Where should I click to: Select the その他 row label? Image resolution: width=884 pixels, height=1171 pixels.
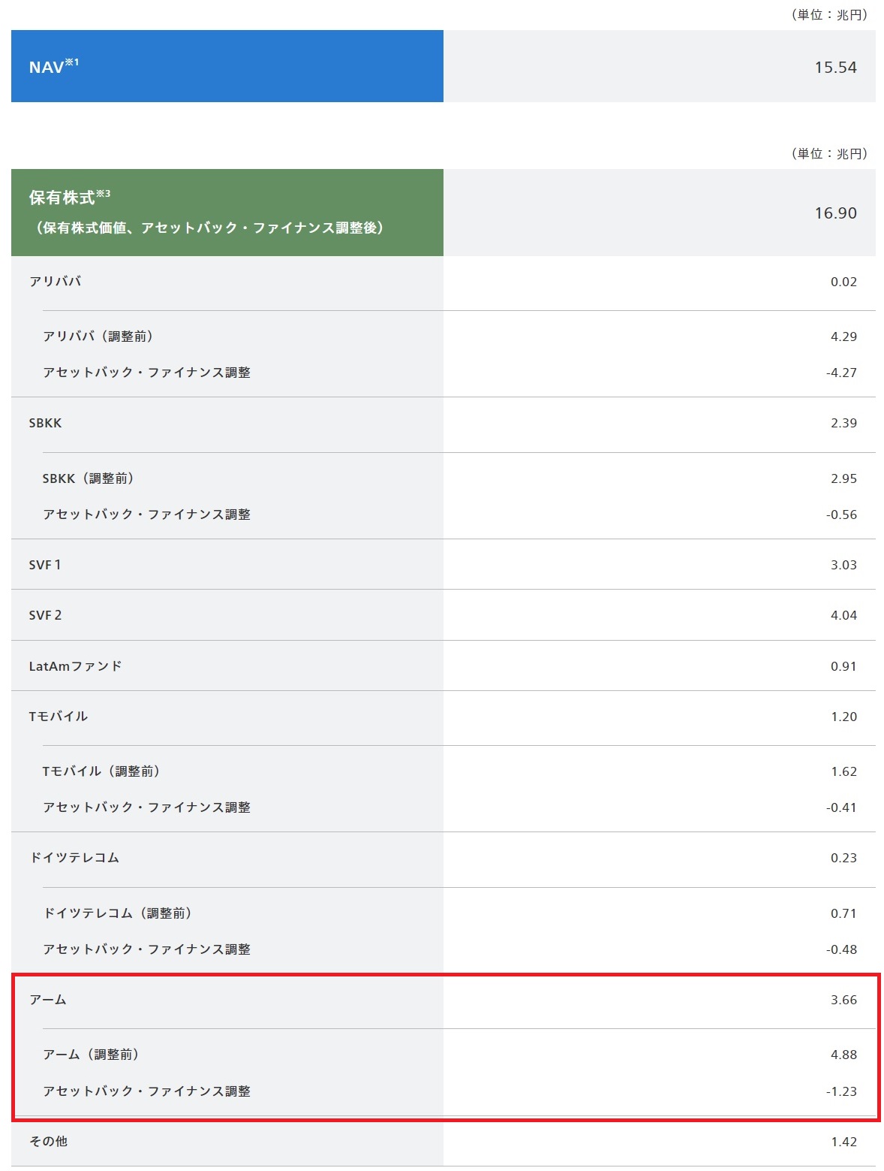pos(49,1142)
